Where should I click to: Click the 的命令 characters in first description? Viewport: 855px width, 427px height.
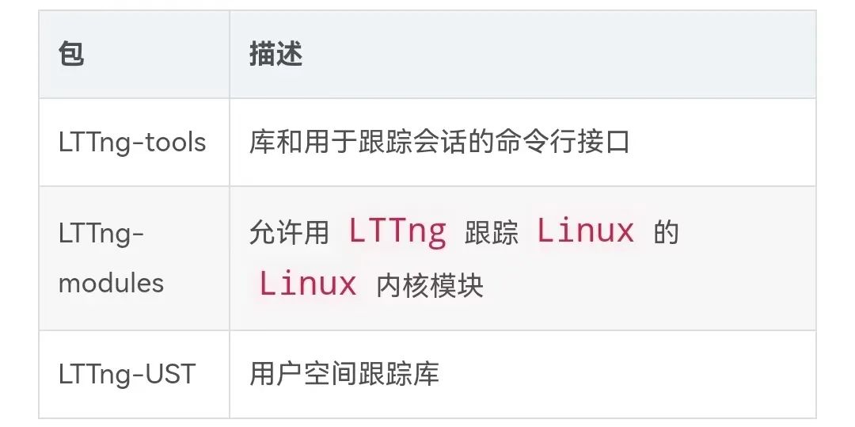492,143
